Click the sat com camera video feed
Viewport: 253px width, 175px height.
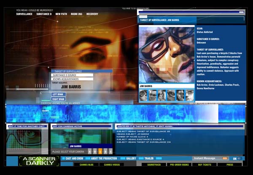pyautogui.click(x=82, y=138)
